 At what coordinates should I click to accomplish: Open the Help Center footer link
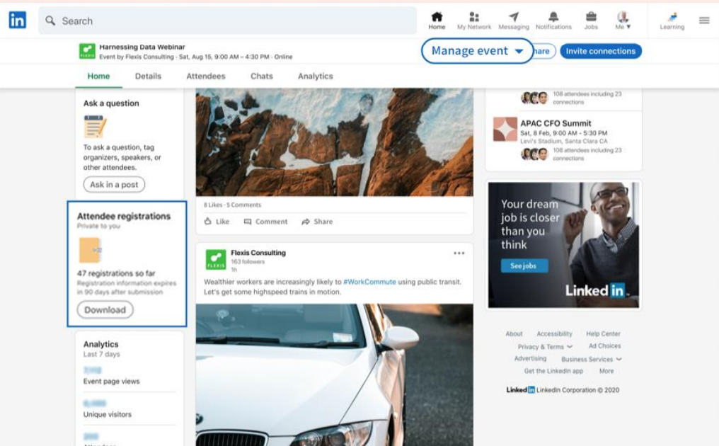point(603,333)
